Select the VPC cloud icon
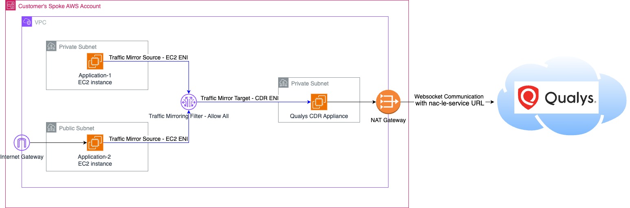The width and height of the screenshot is (630, 208). pyautogui.click(x=27, y=22)
